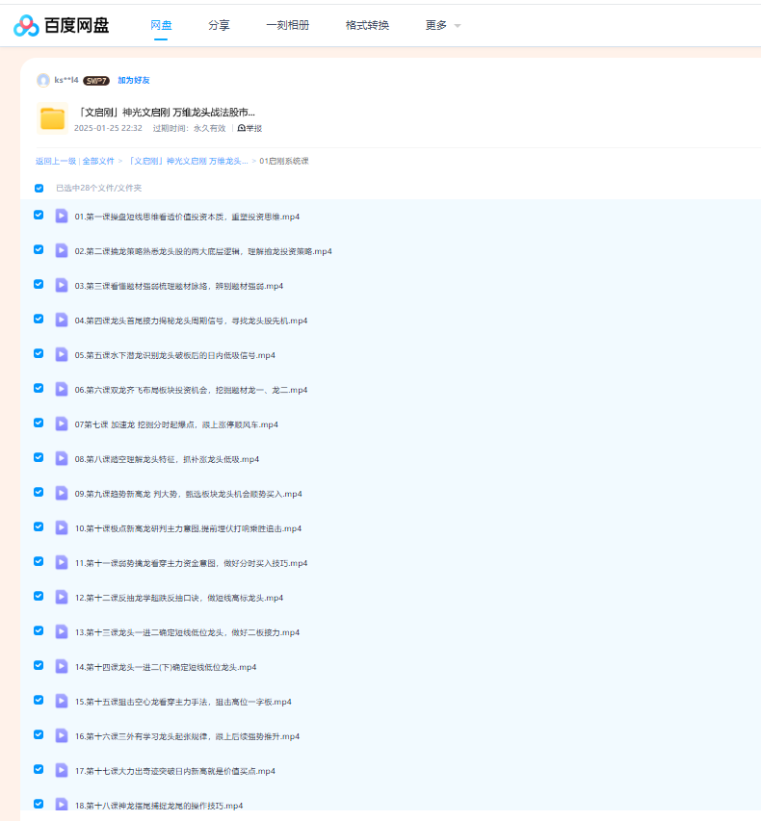
Task: Open the yellow shared folder icon
Action: 52,118
